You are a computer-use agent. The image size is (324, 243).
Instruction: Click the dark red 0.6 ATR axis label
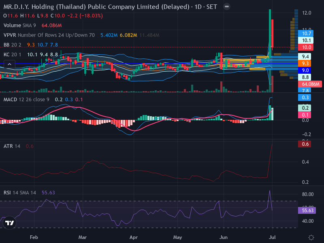coord(305,144)
